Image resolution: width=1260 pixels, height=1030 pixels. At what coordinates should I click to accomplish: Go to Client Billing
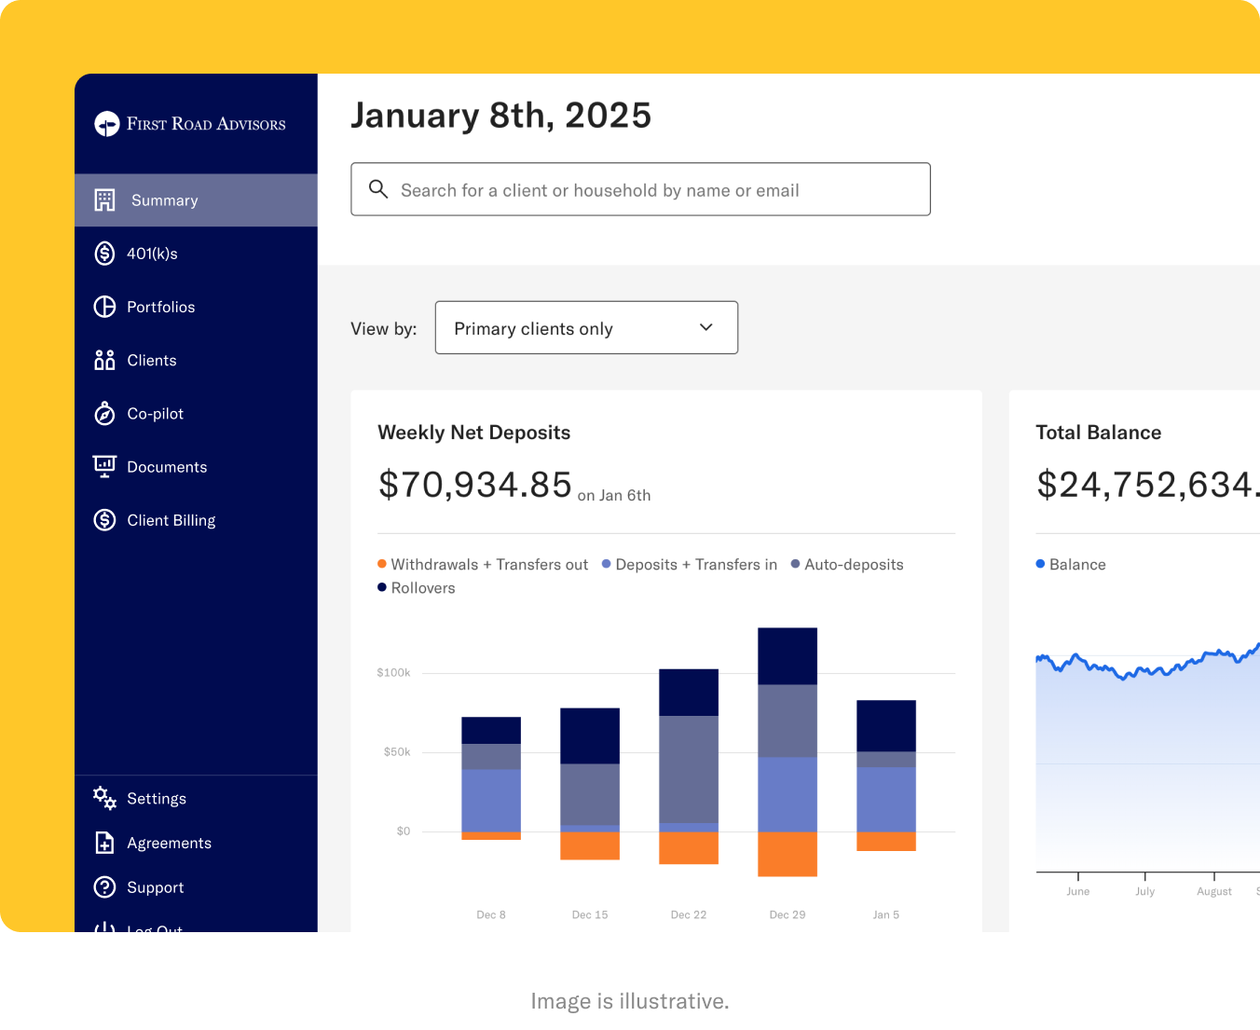coord(196,520)
